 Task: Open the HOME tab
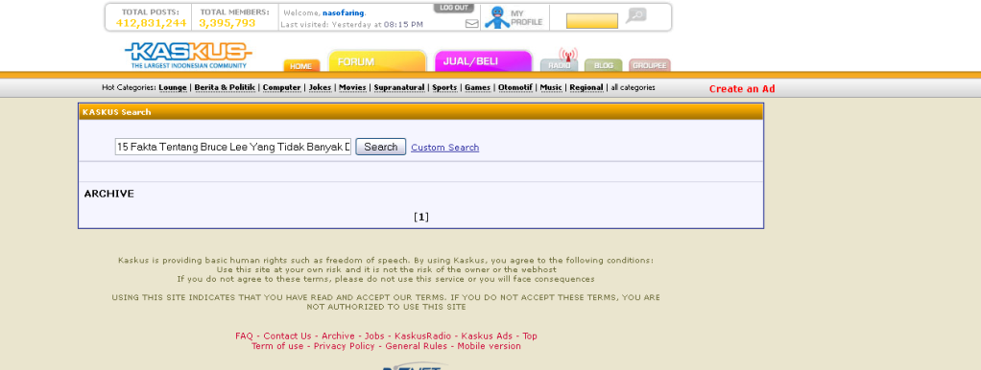(x=301, y=65)
